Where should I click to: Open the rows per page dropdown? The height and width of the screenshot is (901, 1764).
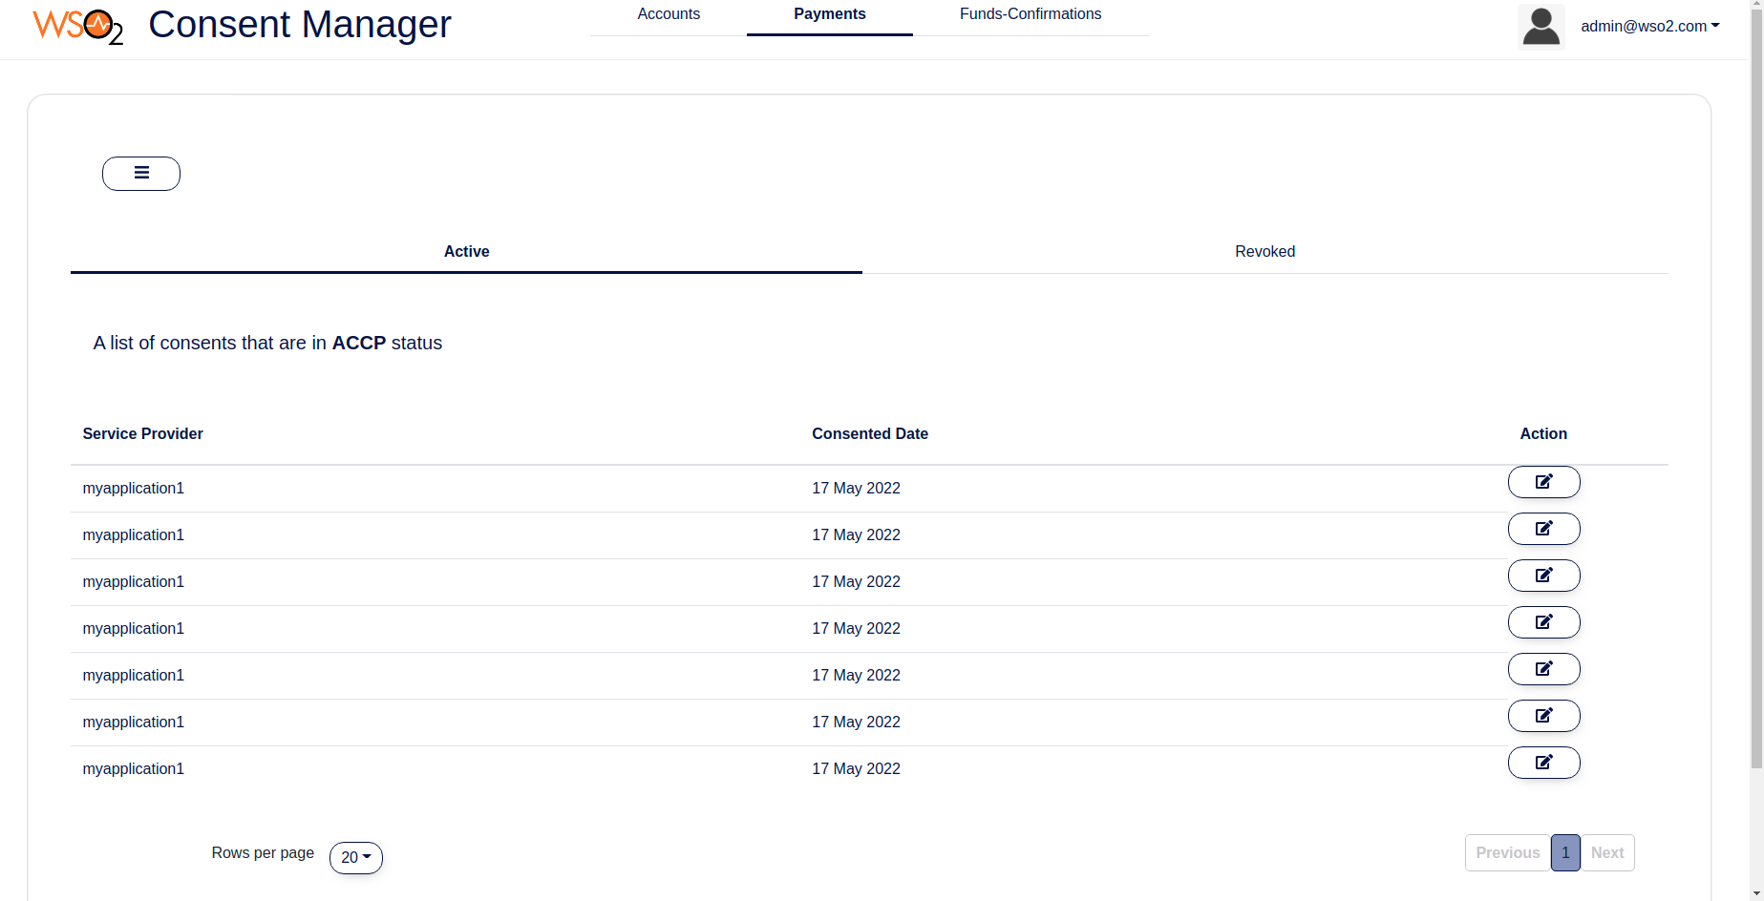point(355,857)
